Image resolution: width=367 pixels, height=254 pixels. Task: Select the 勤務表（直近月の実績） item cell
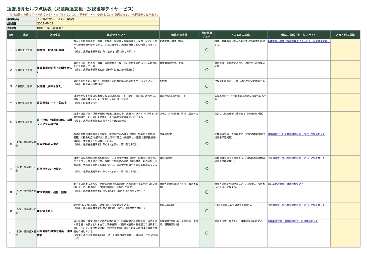[55, 50]
